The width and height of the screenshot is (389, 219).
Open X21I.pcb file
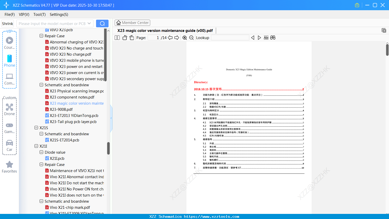point(55,159)
